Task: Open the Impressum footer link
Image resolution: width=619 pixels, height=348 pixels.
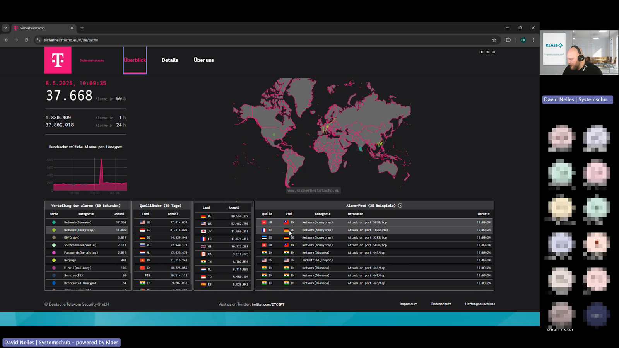Action: coord(408,304)
